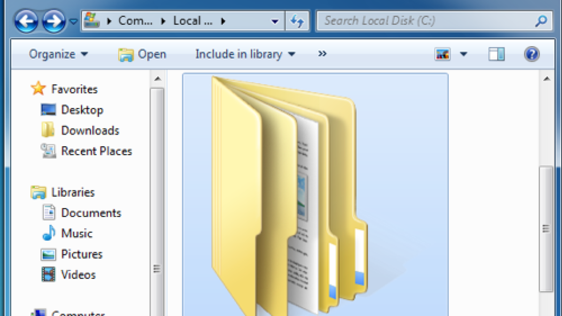The width and height of the screenshot is (562, 316).
Task: Expand the hidden toolbar items chevron
Action: point(321,54)
